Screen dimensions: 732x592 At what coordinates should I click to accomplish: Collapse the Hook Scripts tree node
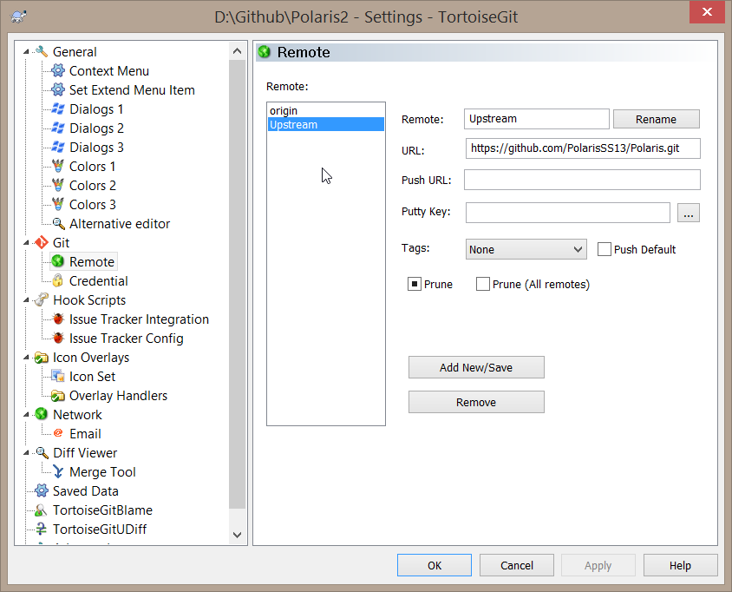[26, 300]
